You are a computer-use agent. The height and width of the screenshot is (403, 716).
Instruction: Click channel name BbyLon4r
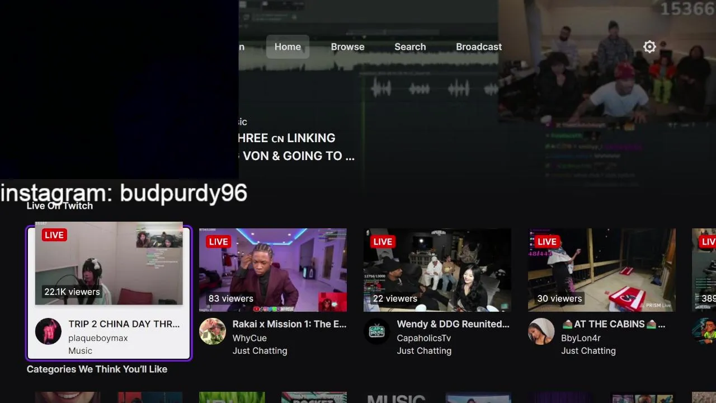[x=581, y=338]
